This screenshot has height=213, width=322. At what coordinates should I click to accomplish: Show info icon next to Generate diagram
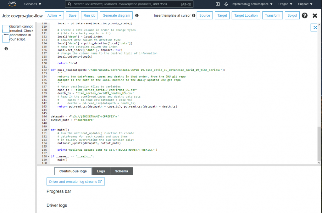click(137, 15)
